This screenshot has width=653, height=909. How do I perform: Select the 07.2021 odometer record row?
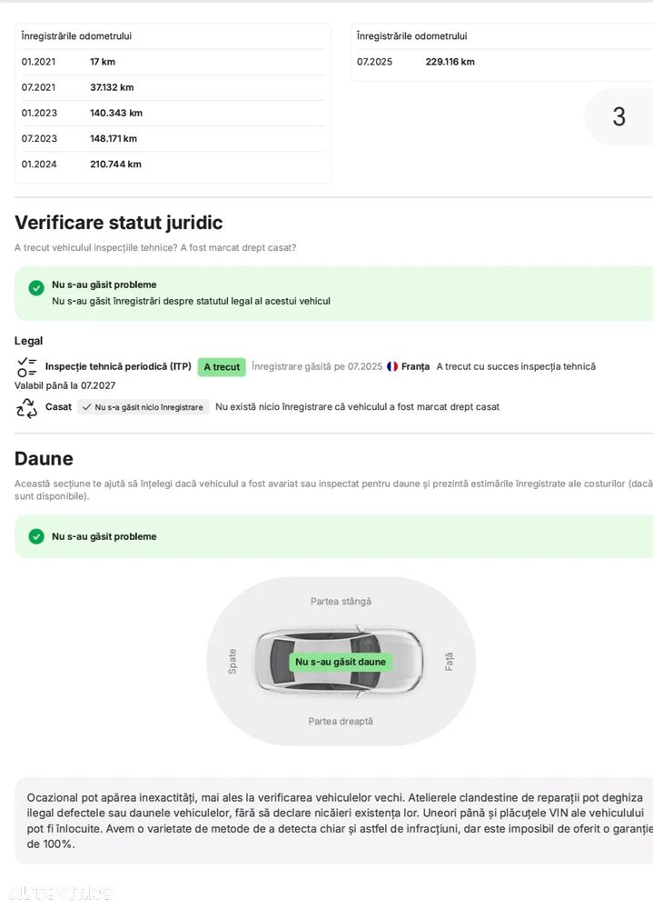[x=172, y=87]
